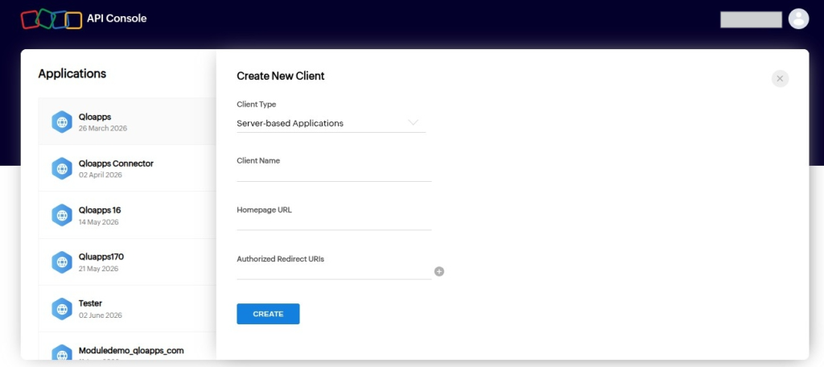Click the 02 April 2026 date text
824x367 pixels.
101,175
